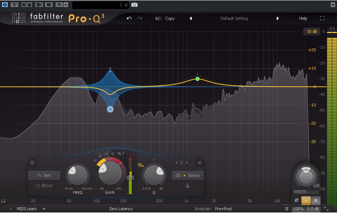Click the output options collapse icon
The width and height of the screenshot is (337, 214).
[287, 209]
